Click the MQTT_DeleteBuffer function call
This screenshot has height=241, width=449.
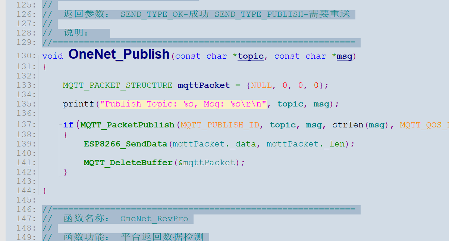tap(129, 163)
